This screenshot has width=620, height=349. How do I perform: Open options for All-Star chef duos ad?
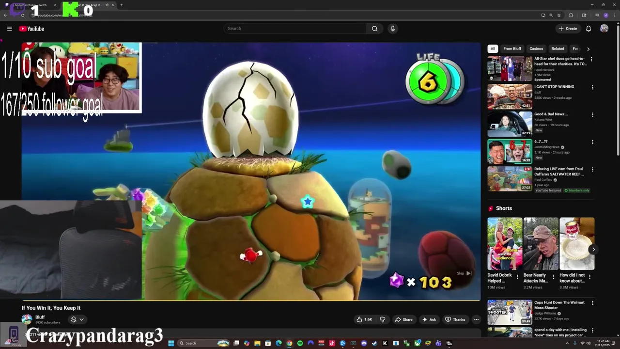point(591,59)
